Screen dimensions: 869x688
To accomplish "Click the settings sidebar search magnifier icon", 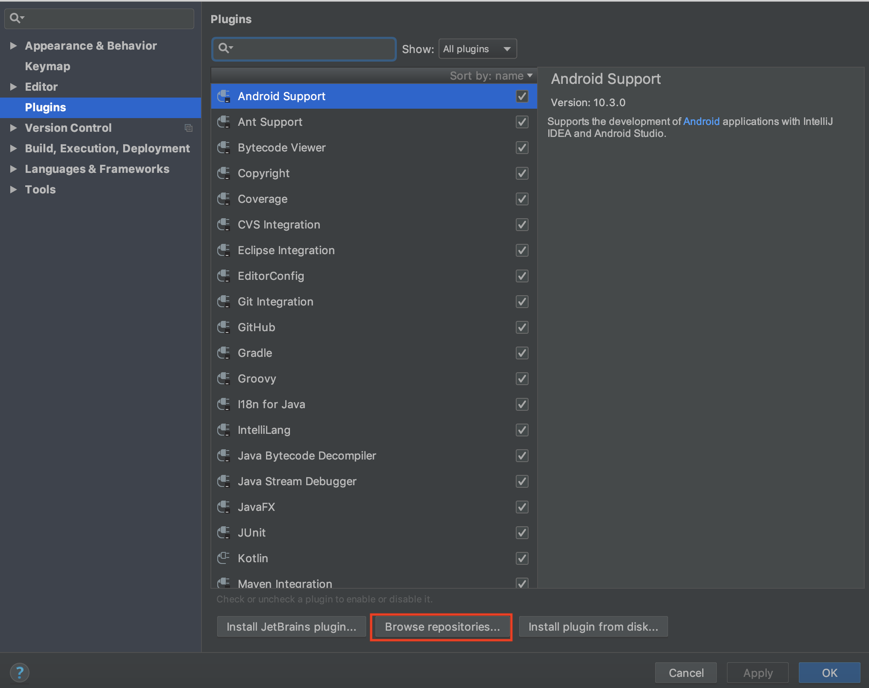I will pos(17,18).
